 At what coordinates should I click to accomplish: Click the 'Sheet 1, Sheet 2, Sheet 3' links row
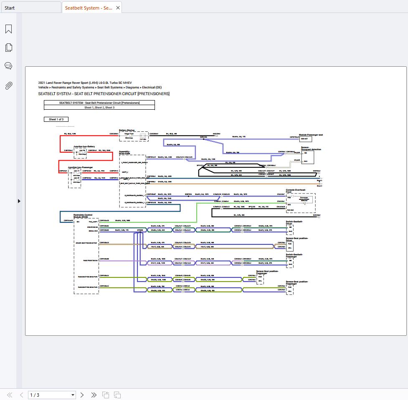tap(99, 108)
